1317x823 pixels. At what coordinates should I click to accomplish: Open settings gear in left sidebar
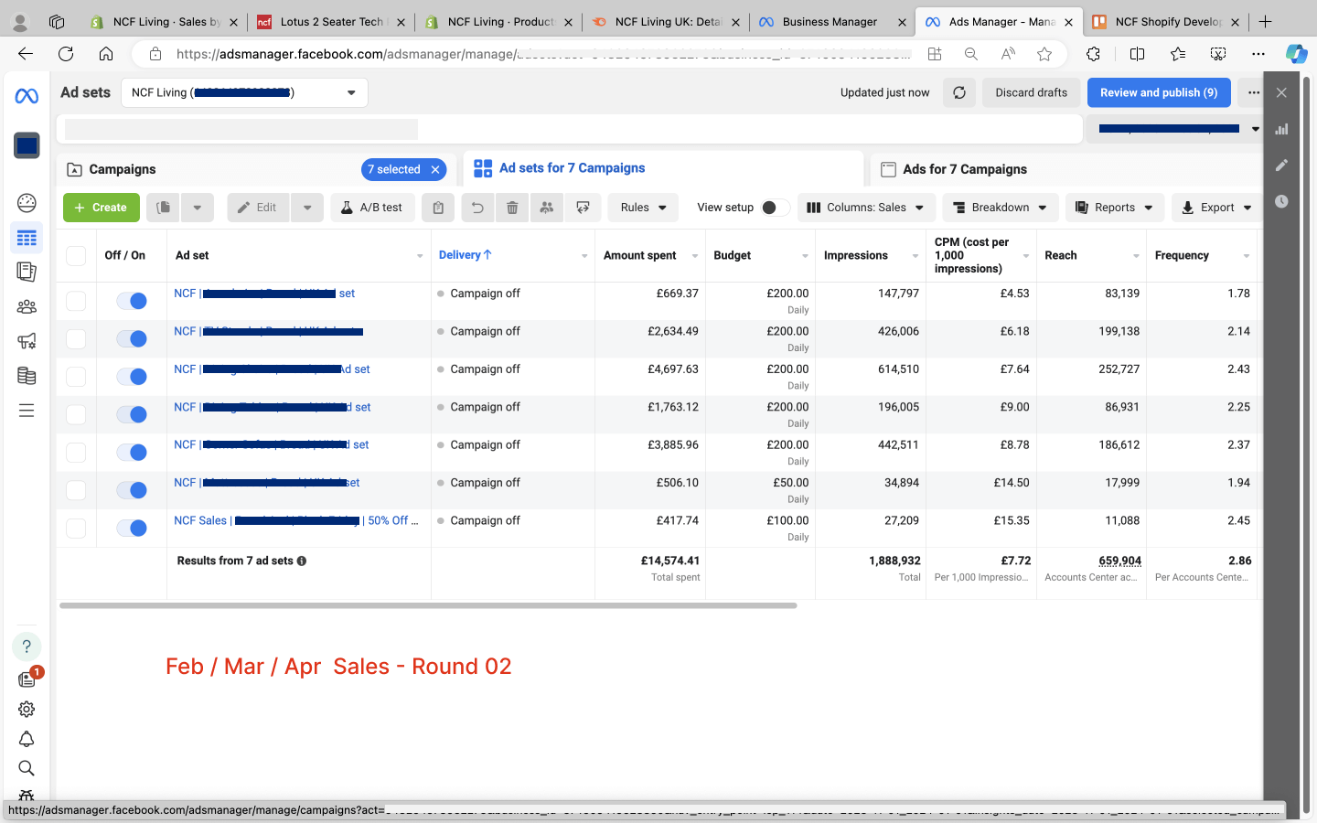coord(27,709)
